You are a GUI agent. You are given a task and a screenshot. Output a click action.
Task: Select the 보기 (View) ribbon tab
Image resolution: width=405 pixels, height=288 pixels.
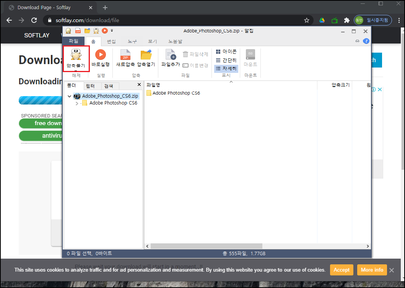click(x=152, y=41)
